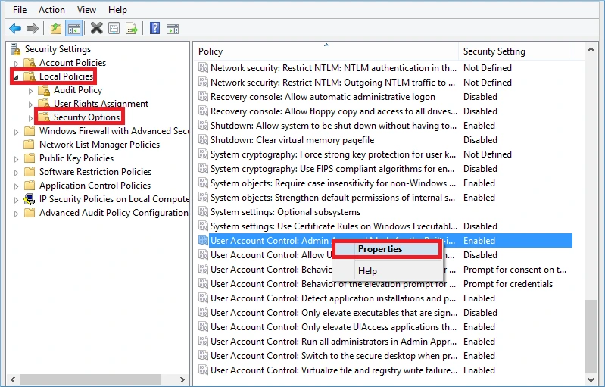
Task: Choose Properties from the context menu
Action: point(380,249)
